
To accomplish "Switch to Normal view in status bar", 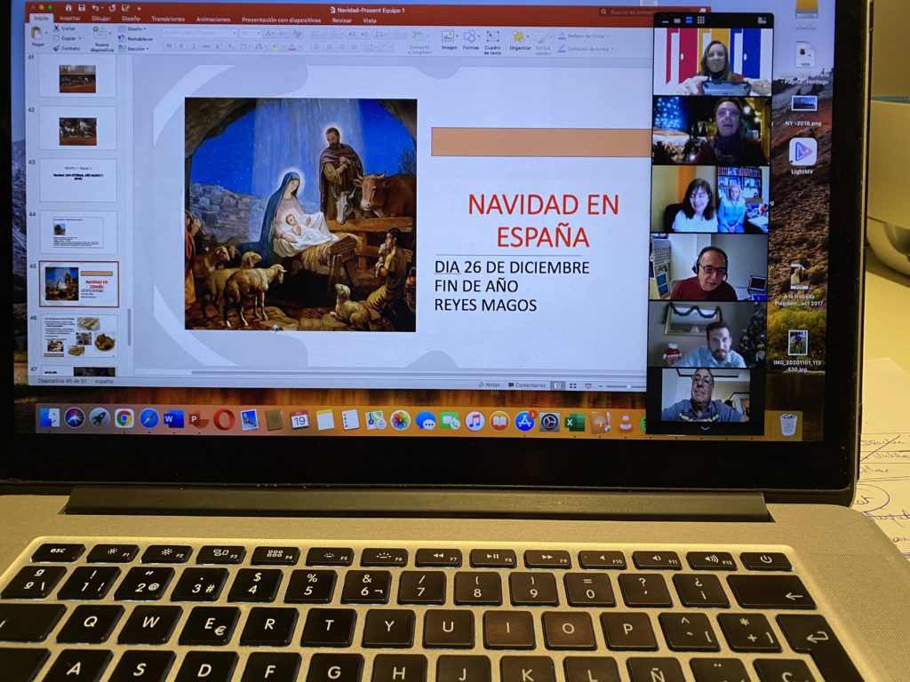I will [x=558, y=385].
